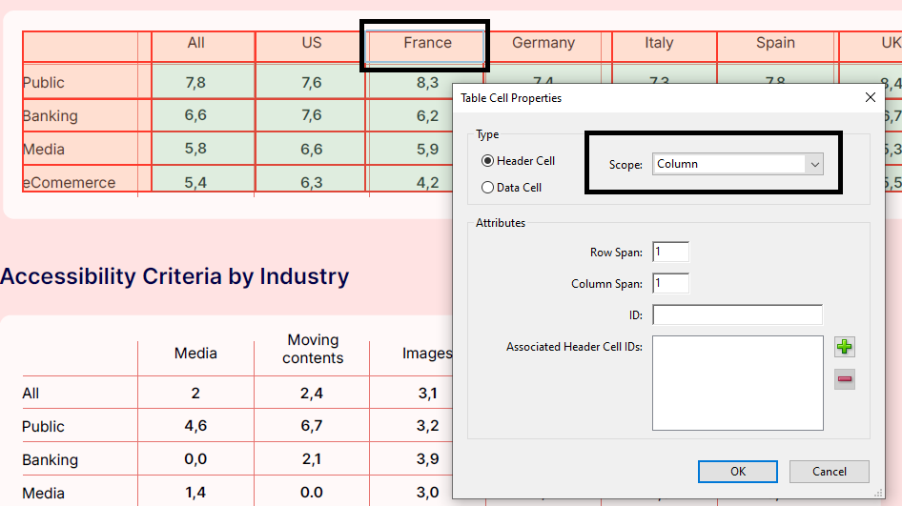Click the Germany column header cell
Screen dimensions: 902x506
tap(543, 44)
